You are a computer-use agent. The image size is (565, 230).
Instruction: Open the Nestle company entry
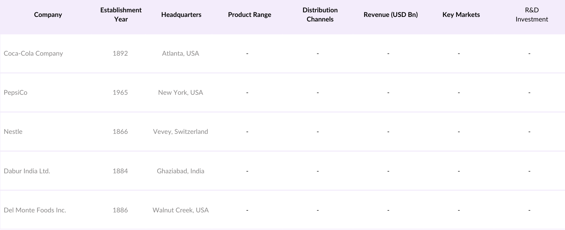(x=13, y=132)
